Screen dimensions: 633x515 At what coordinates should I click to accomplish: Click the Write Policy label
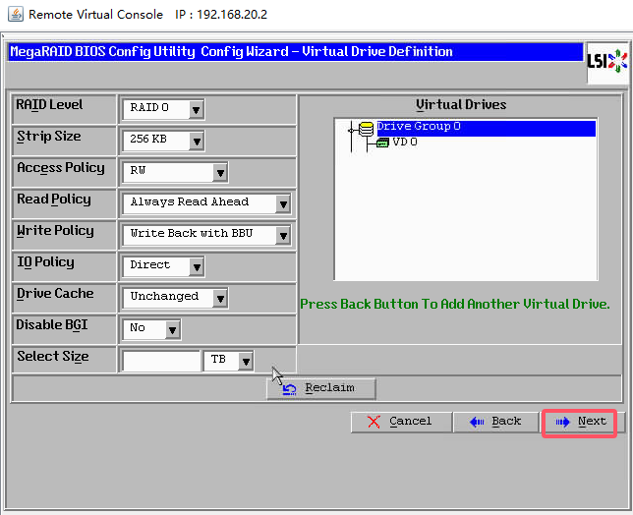pyautogui.click(x=55, y=231)
